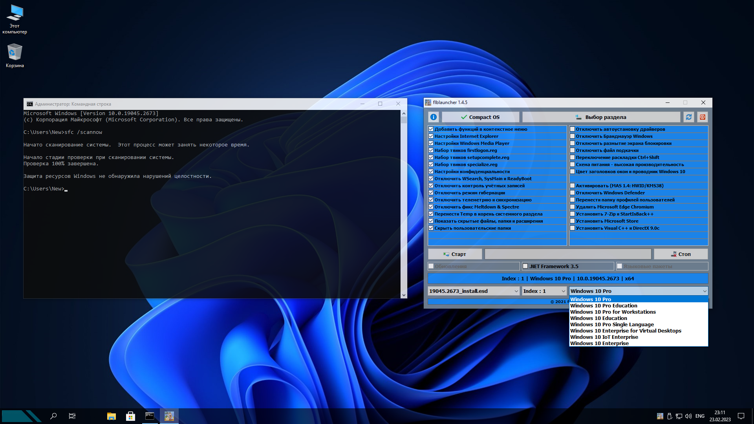Image resolution: width=754 pixels, height=424 pixels.
Task: Select Windows 10 Enterprise from the list
Action: [x=599, y=343]
